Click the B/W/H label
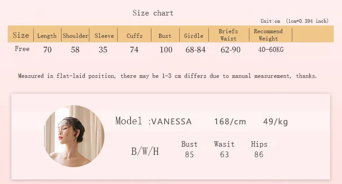The height and width of the screenshot is (184, 342). (145, 151)
